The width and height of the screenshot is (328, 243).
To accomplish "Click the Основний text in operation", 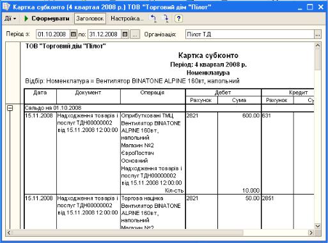I will pyautogui.click(x=134, y=161).
